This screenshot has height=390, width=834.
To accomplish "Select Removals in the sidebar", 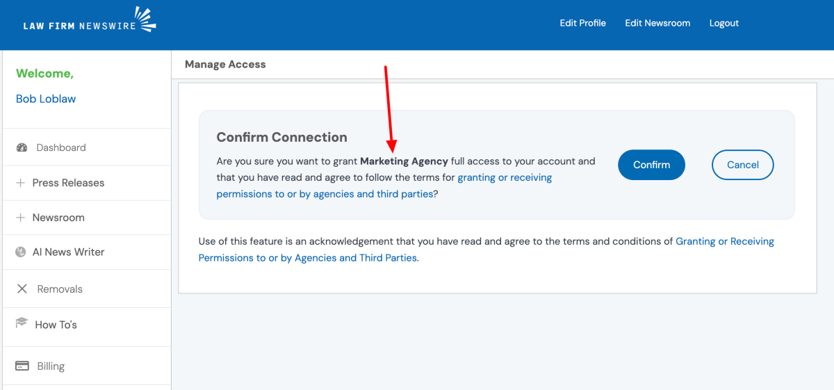I will [x=60, y=289].
